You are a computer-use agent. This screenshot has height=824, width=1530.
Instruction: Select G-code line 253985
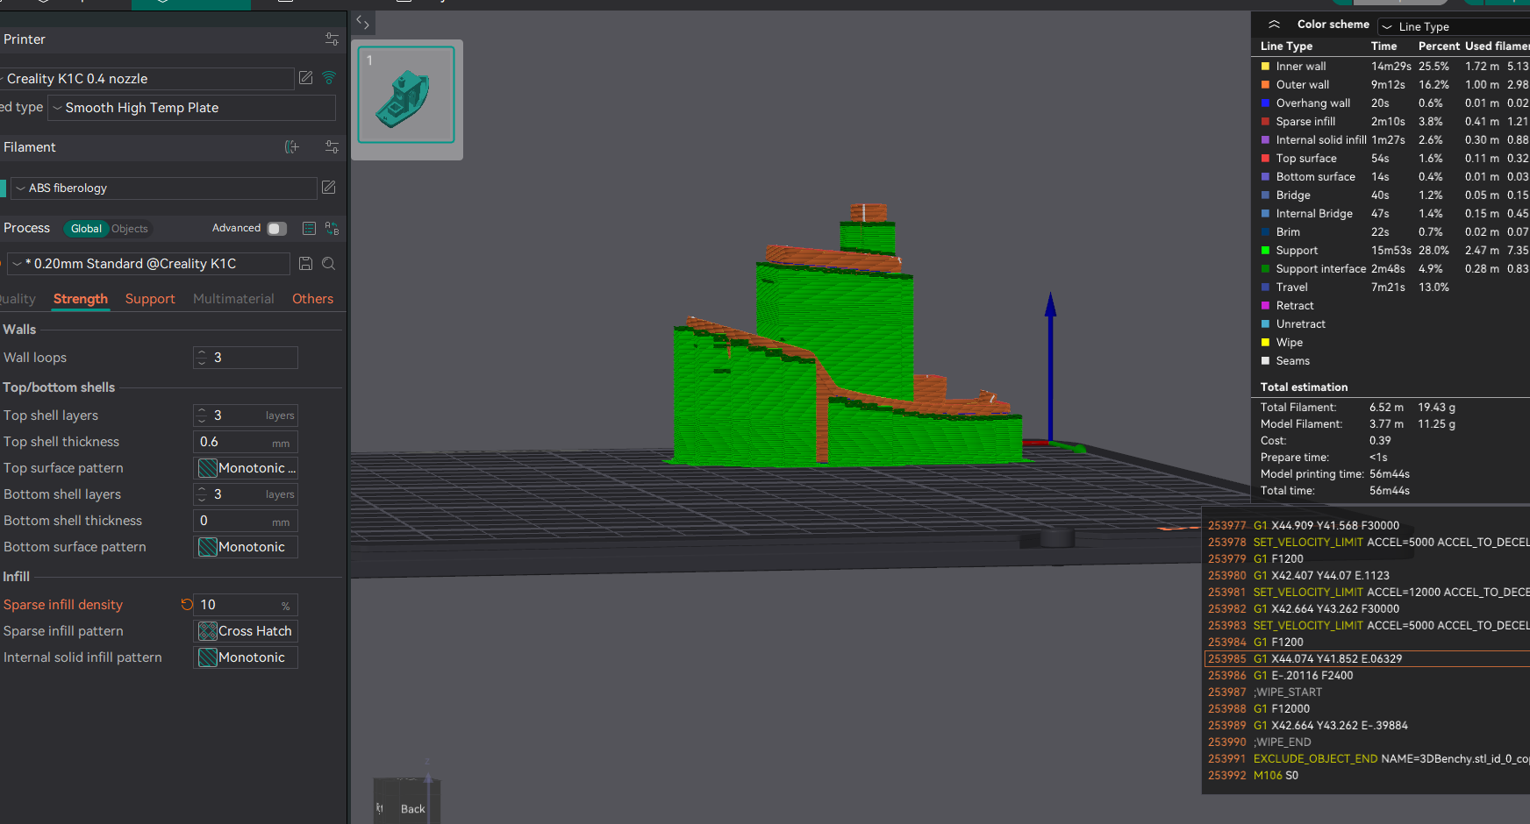[x=1368, y=659]
